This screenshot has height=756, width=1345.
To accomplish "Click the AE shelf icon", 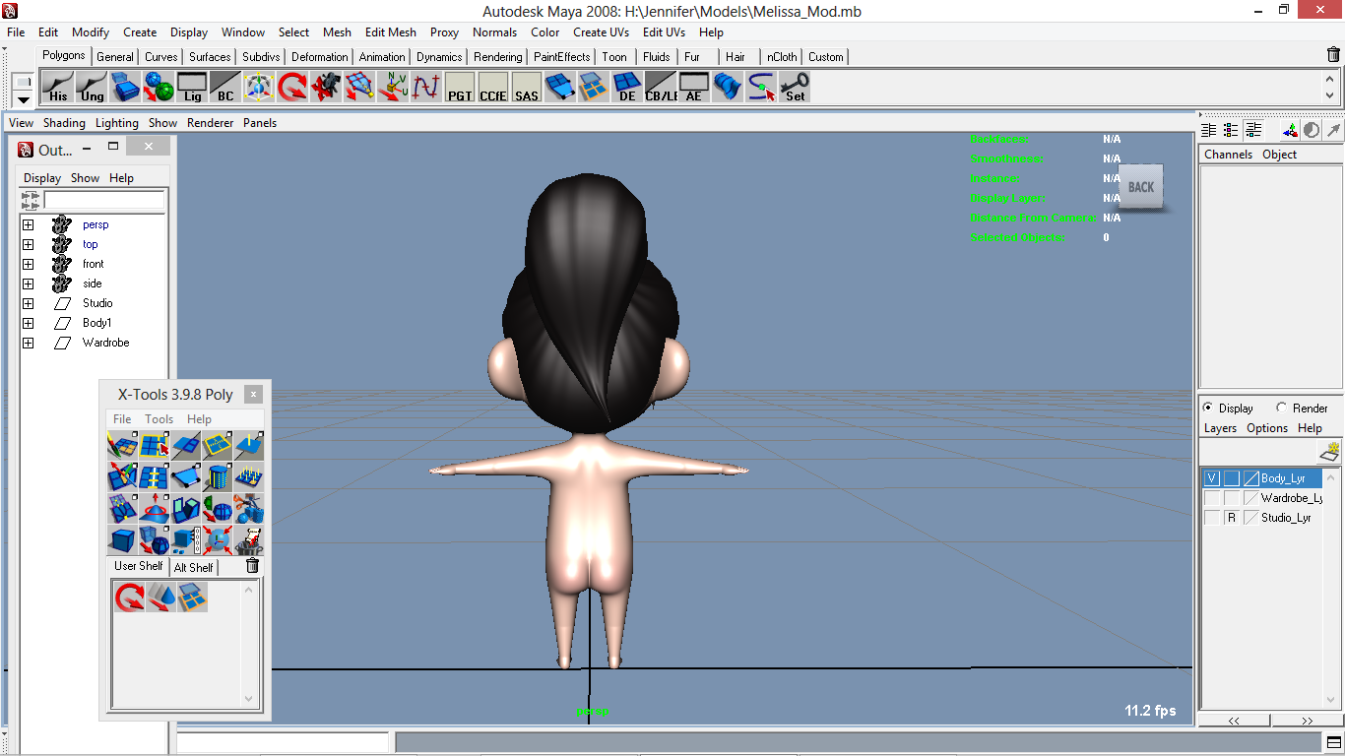I will [x=694, y=88].
